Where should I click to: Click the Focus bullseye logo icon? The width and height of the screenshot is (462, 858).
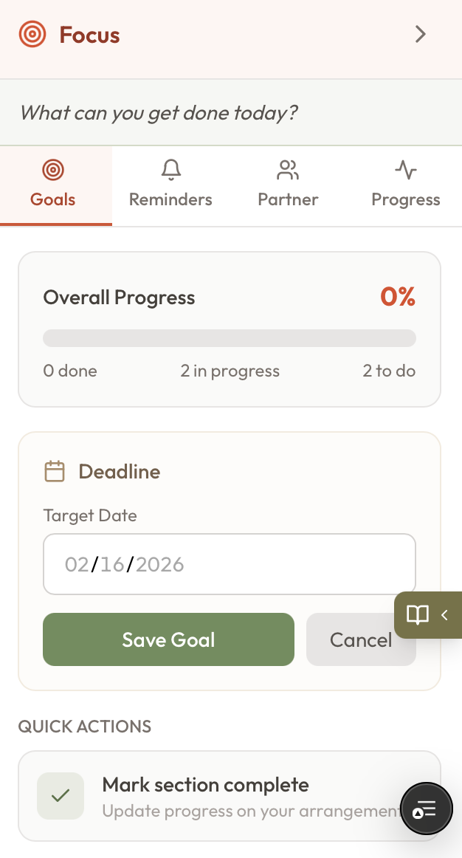pos(32,34)
